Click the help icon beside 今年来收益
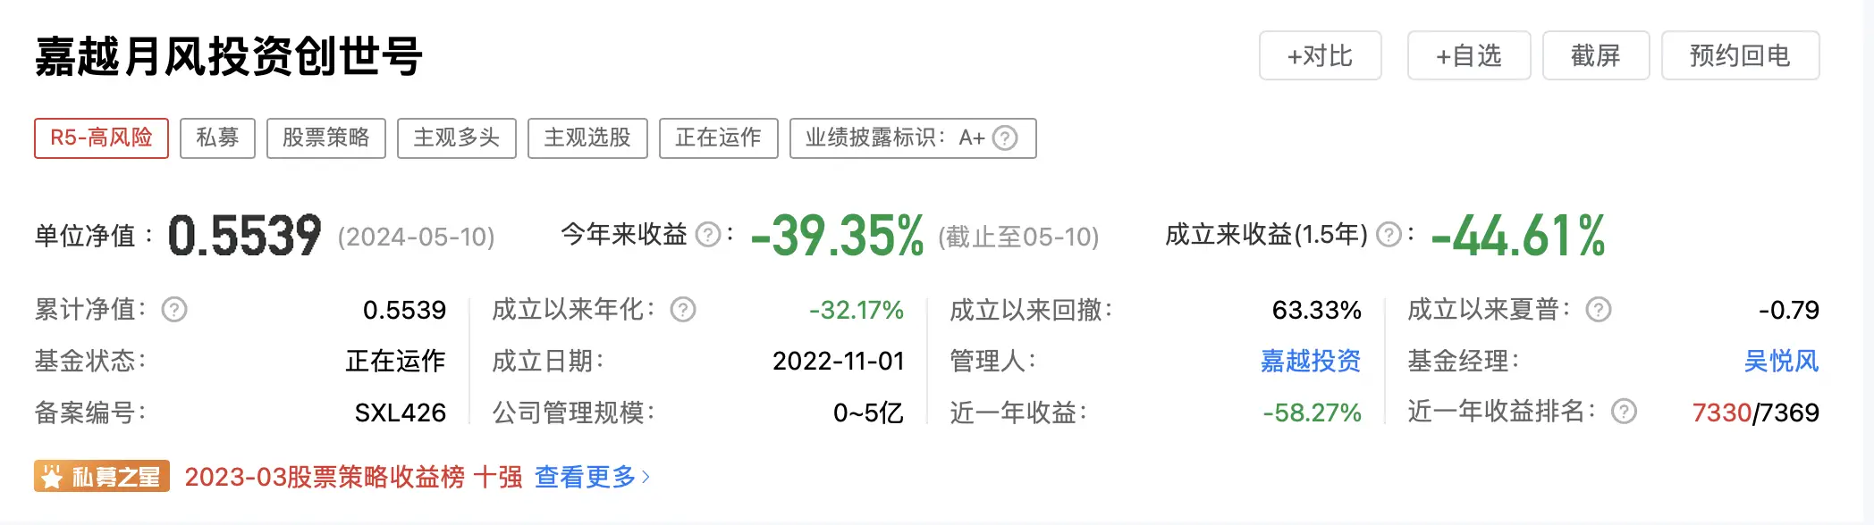This screenshot has width=1874, height=525. (x=709, y=234)
